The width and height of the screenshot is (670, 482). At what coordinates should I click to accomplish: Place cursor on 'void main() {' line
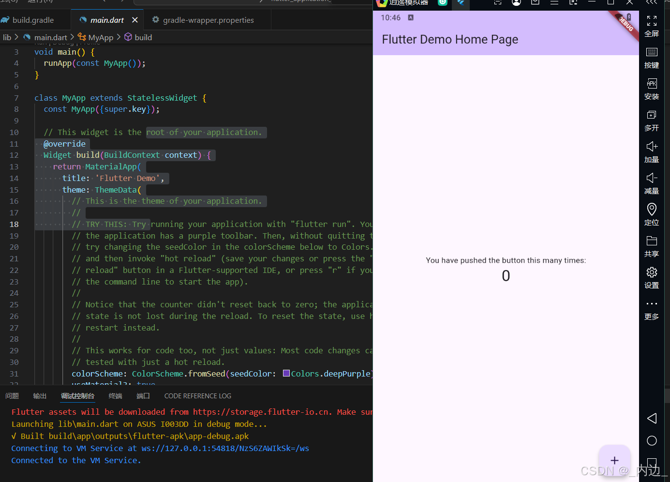coord(64,52)
